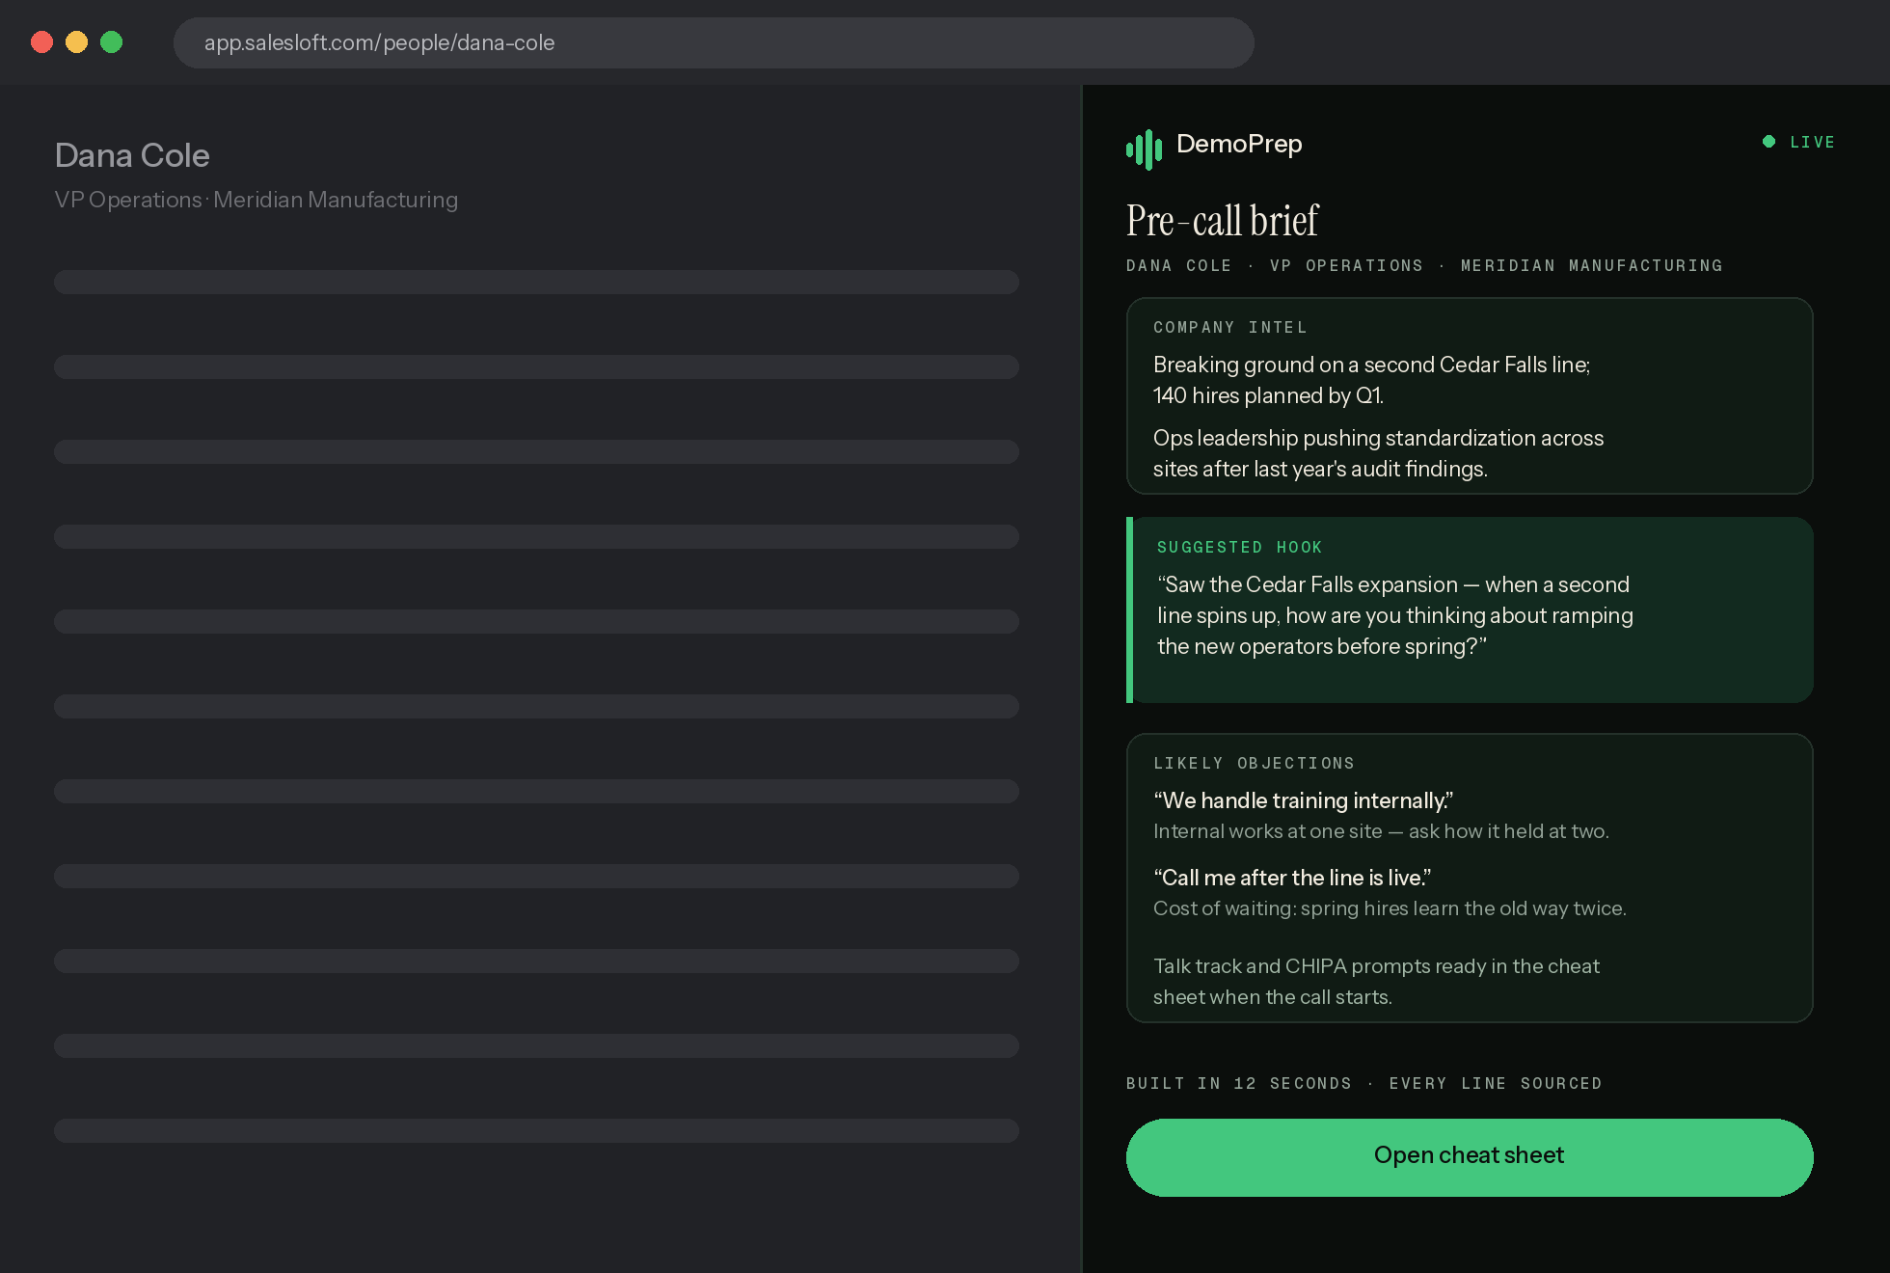This screenshot has width=1890, height=1273.
Task: Click the Dana Cole profile name heading
Action: [132, 155]
